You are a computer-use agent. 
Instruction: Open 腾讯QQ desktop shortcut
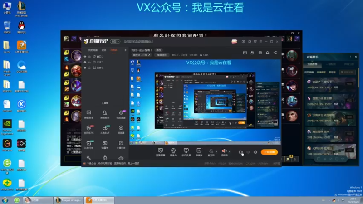pos(21,27)
